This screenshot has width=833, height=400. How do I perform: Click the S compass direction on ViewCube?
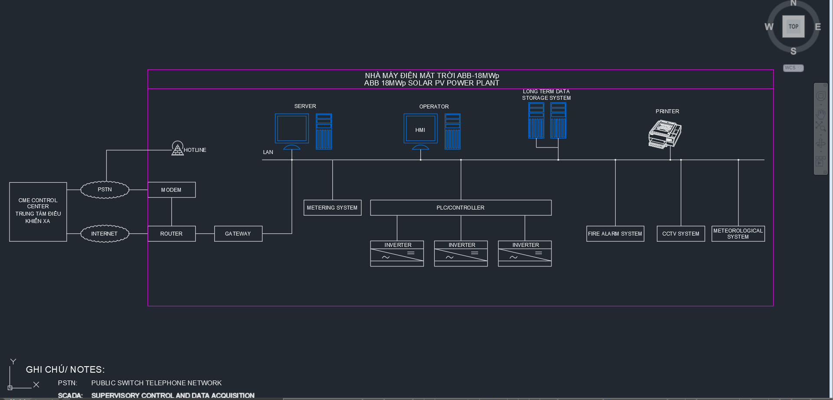[x=793, y=51]
